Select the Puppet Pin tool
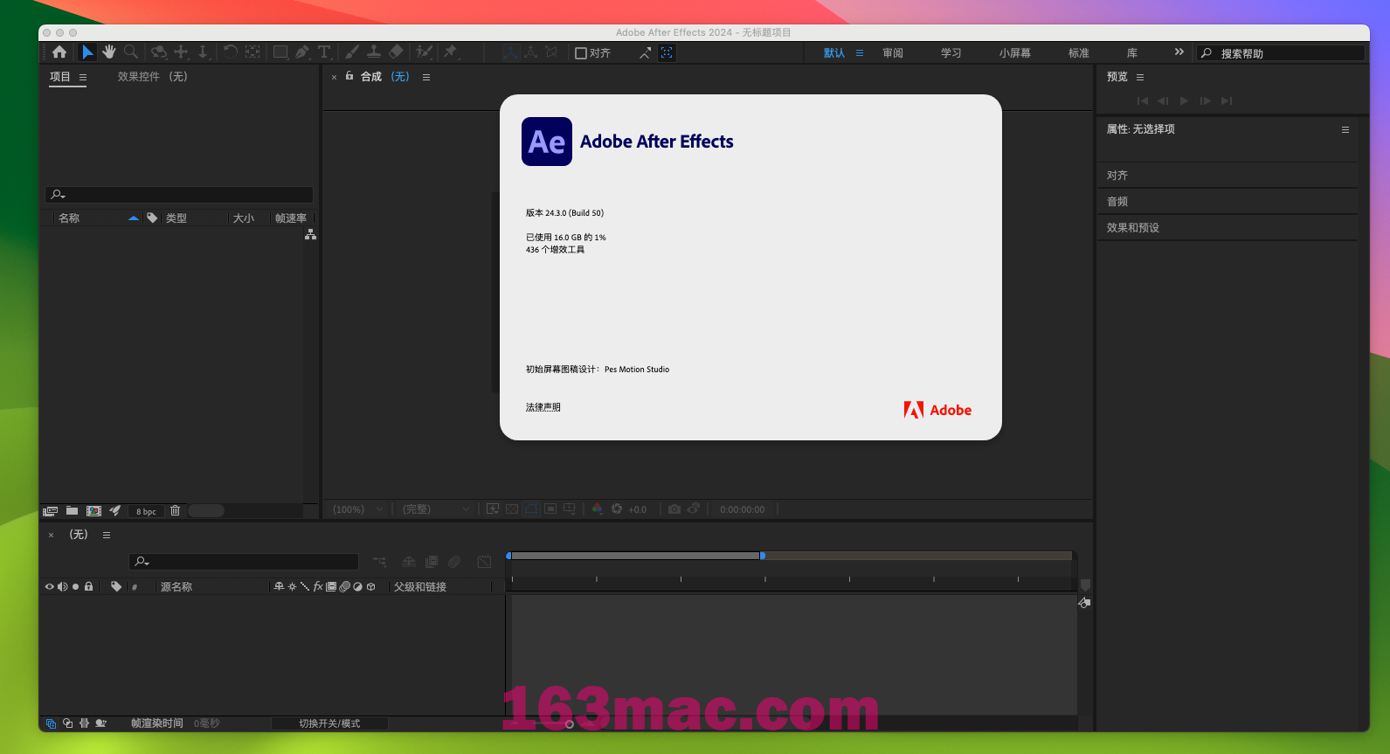 tap(451, 52)
